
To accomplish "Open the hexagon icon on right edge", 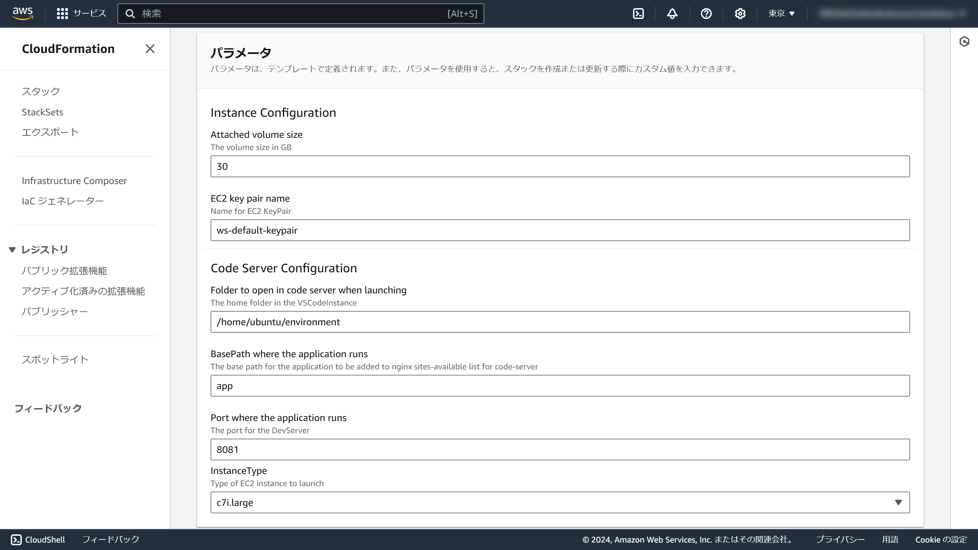I will click(x=964, y=41).
